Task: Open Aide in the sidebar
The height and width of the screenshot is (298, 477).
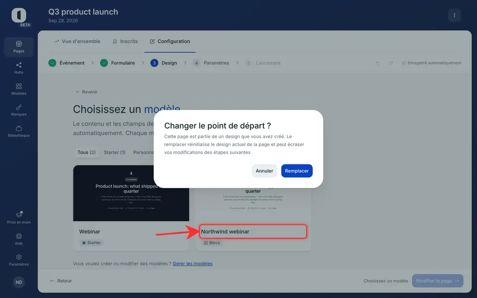Action: 19,239
